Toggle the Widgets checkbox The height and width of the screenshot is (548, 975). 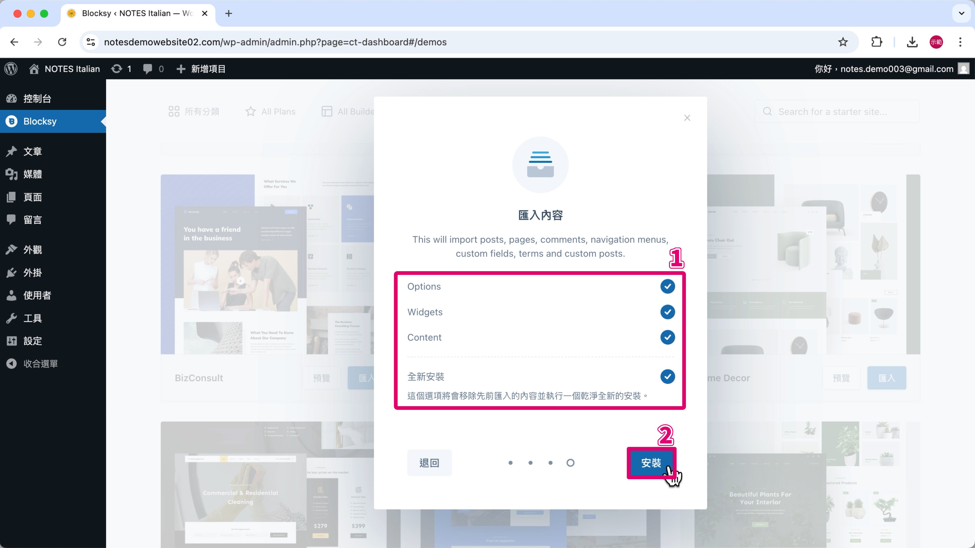point(667,312)
